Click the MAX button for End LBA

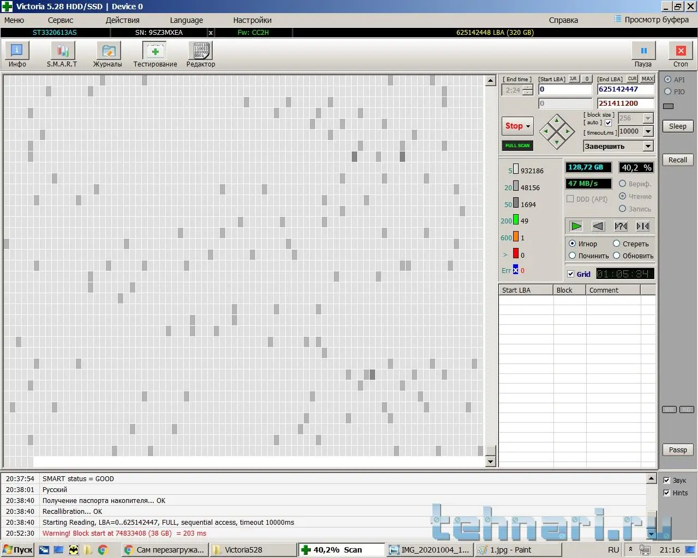coord(647,79)
